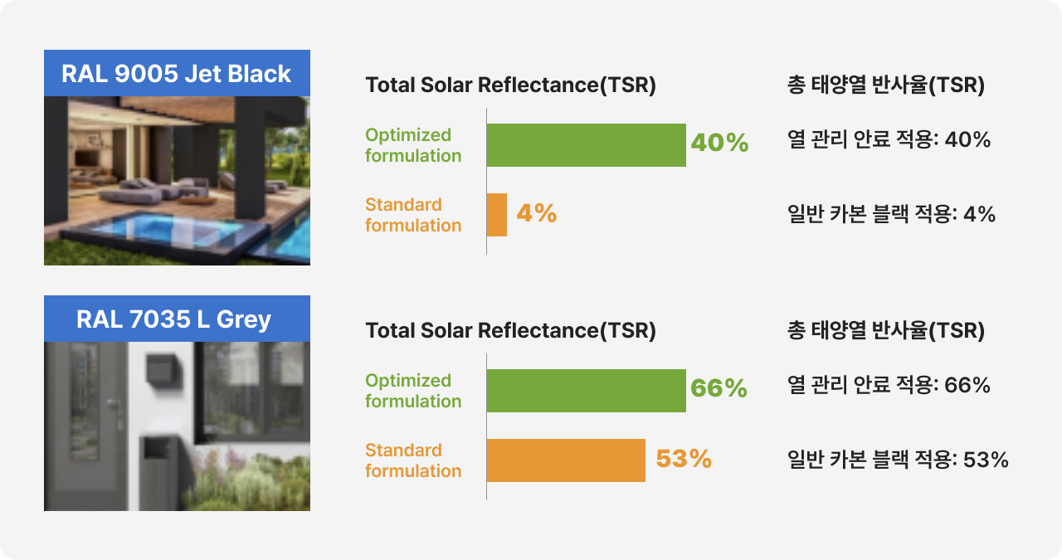Click the orange 53% standard bar
The height and width of the screenshot is (560, 1062).
click(x=566, y=460)
